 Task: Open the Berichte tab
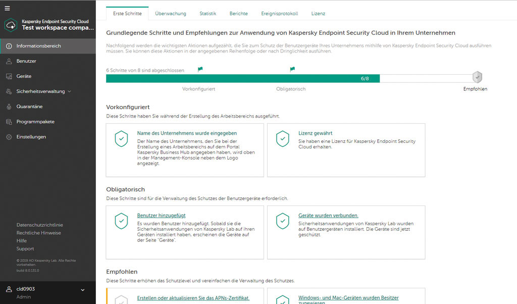tap(239, 14)
